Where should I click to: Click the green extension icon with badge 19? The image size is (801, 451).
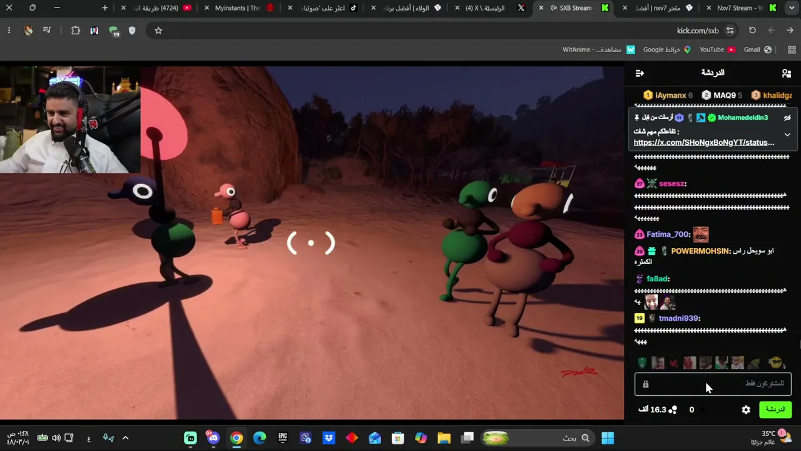(113, 31)
